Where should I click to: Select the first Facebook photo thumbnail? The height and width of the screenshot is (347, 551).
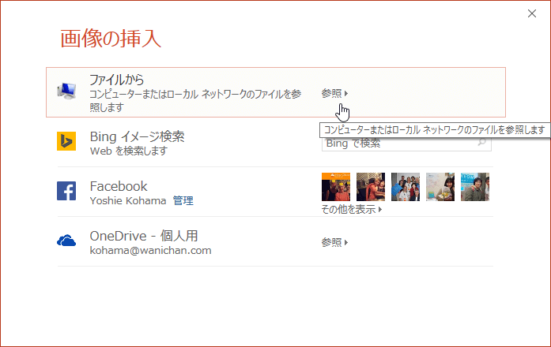336,187
